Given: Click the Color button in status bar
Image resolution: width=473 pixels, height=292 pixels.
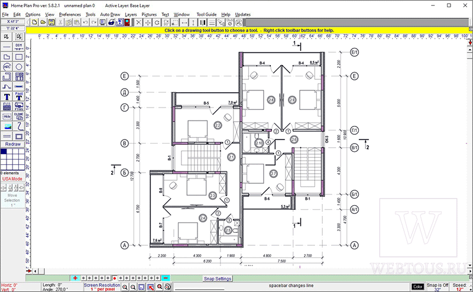Looking at the screenshot, I should point(418,287).
